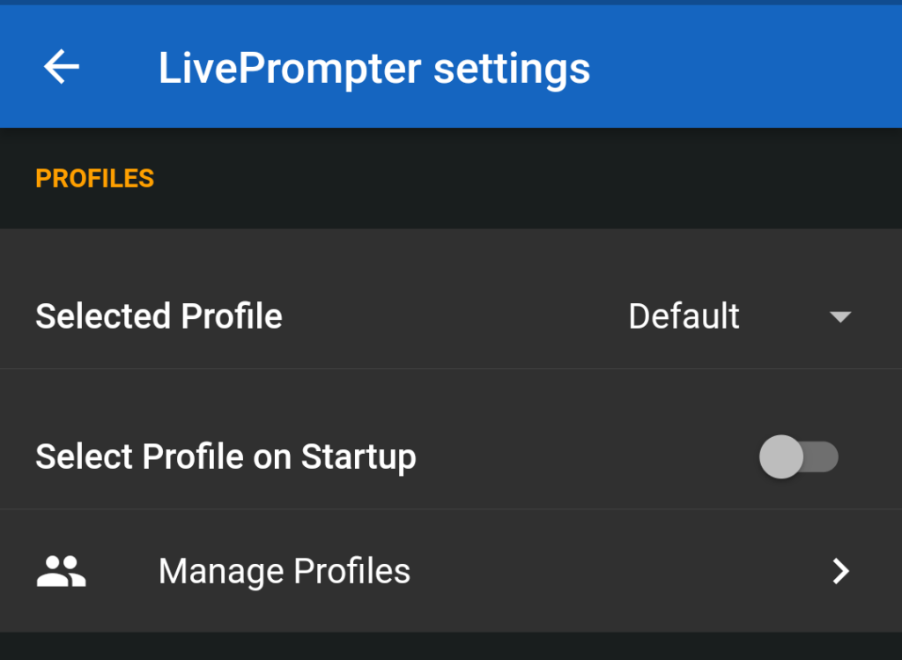Screen dimensions: 902x660
Task: Click the Select Profile on Startup label
Action: [x=225, y=457]
